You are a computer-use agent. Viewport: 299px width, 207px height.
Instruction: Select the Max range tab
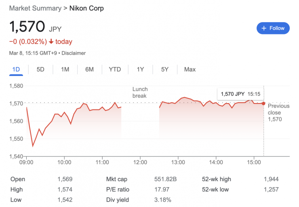[190, 70]
